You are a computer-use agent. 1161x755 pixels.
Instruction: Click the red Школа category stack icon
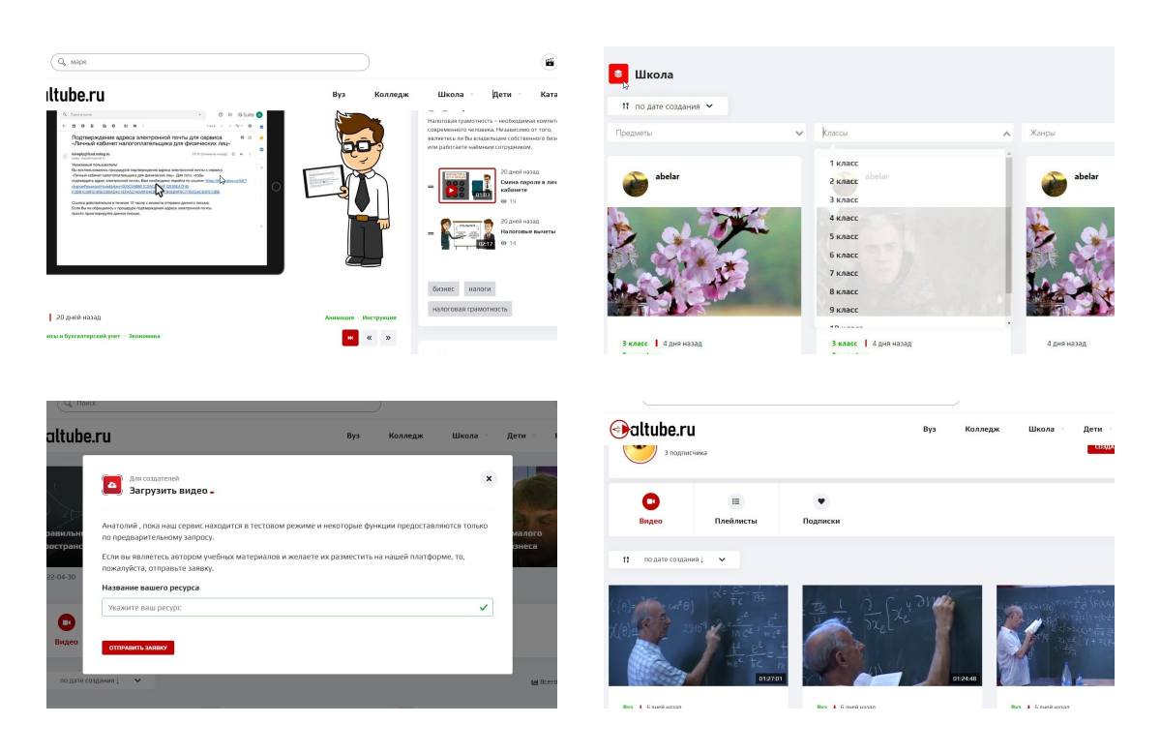tap(618, 74)
